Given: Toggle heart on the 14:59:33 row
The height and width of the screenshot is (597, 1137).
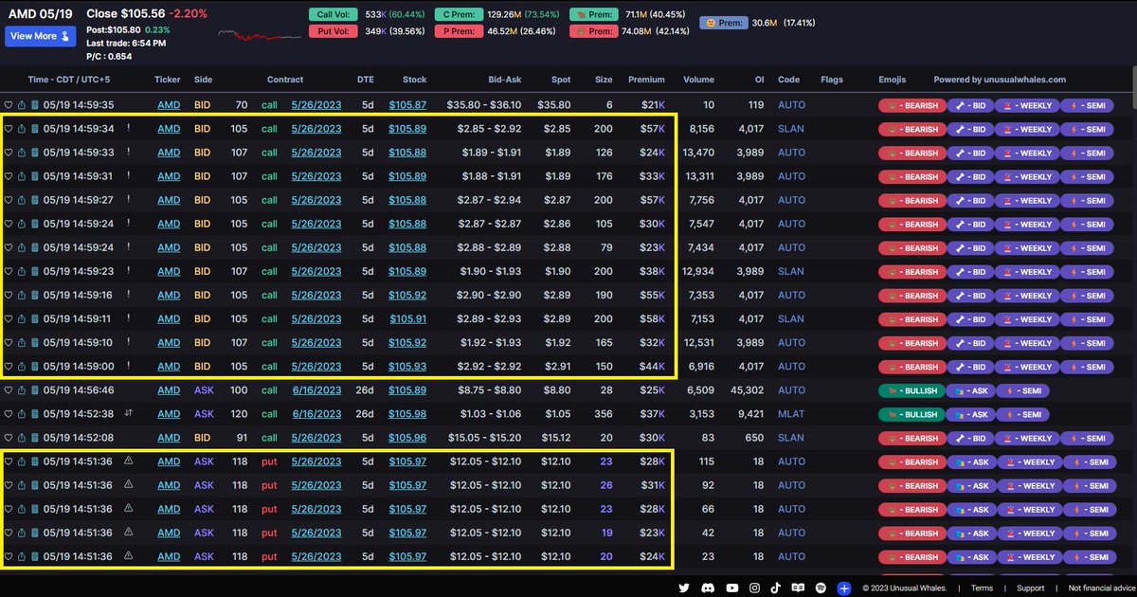Looking at the screenshot, I should pos(9,153).
